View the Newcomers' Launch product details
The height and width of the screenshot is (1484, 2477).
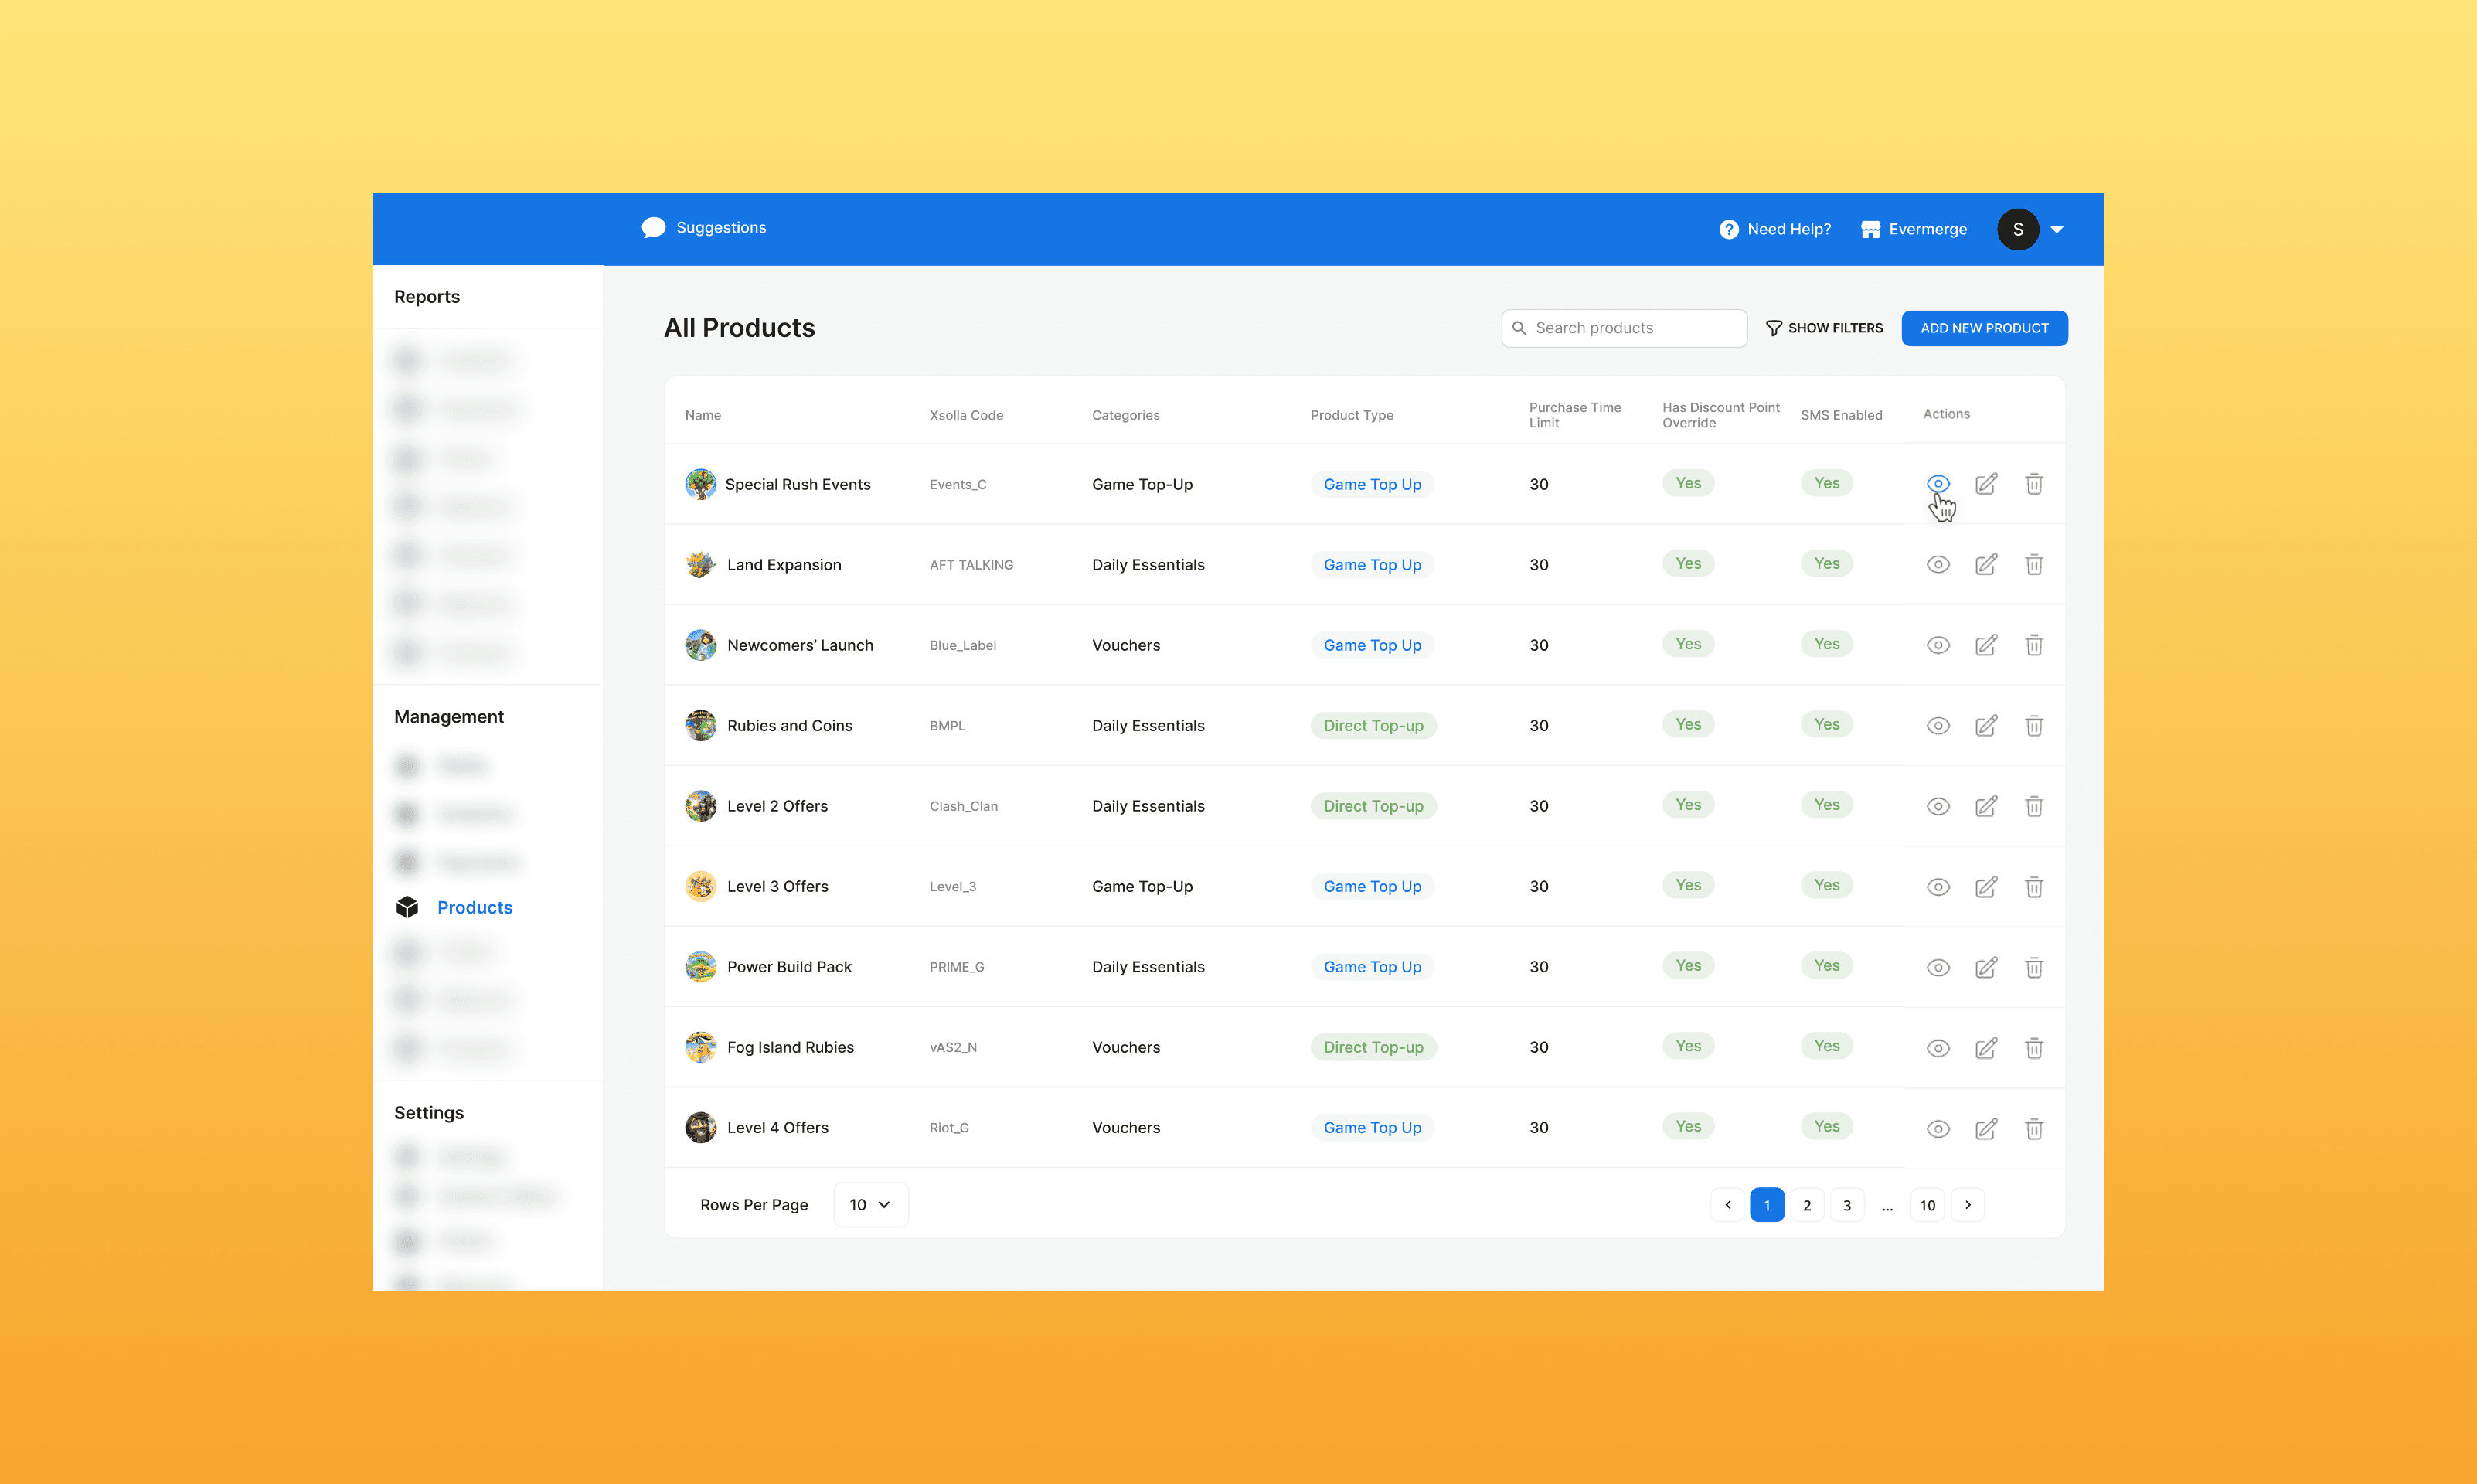pos(1938,646)
